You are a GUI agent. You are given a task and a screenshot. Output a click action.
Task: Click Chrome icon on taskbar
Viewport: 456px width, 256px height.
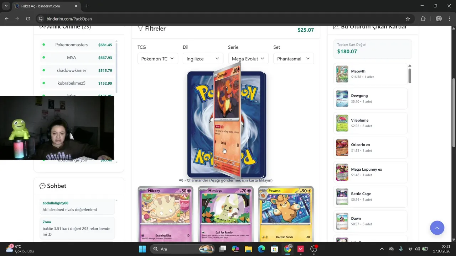[287, 249]
